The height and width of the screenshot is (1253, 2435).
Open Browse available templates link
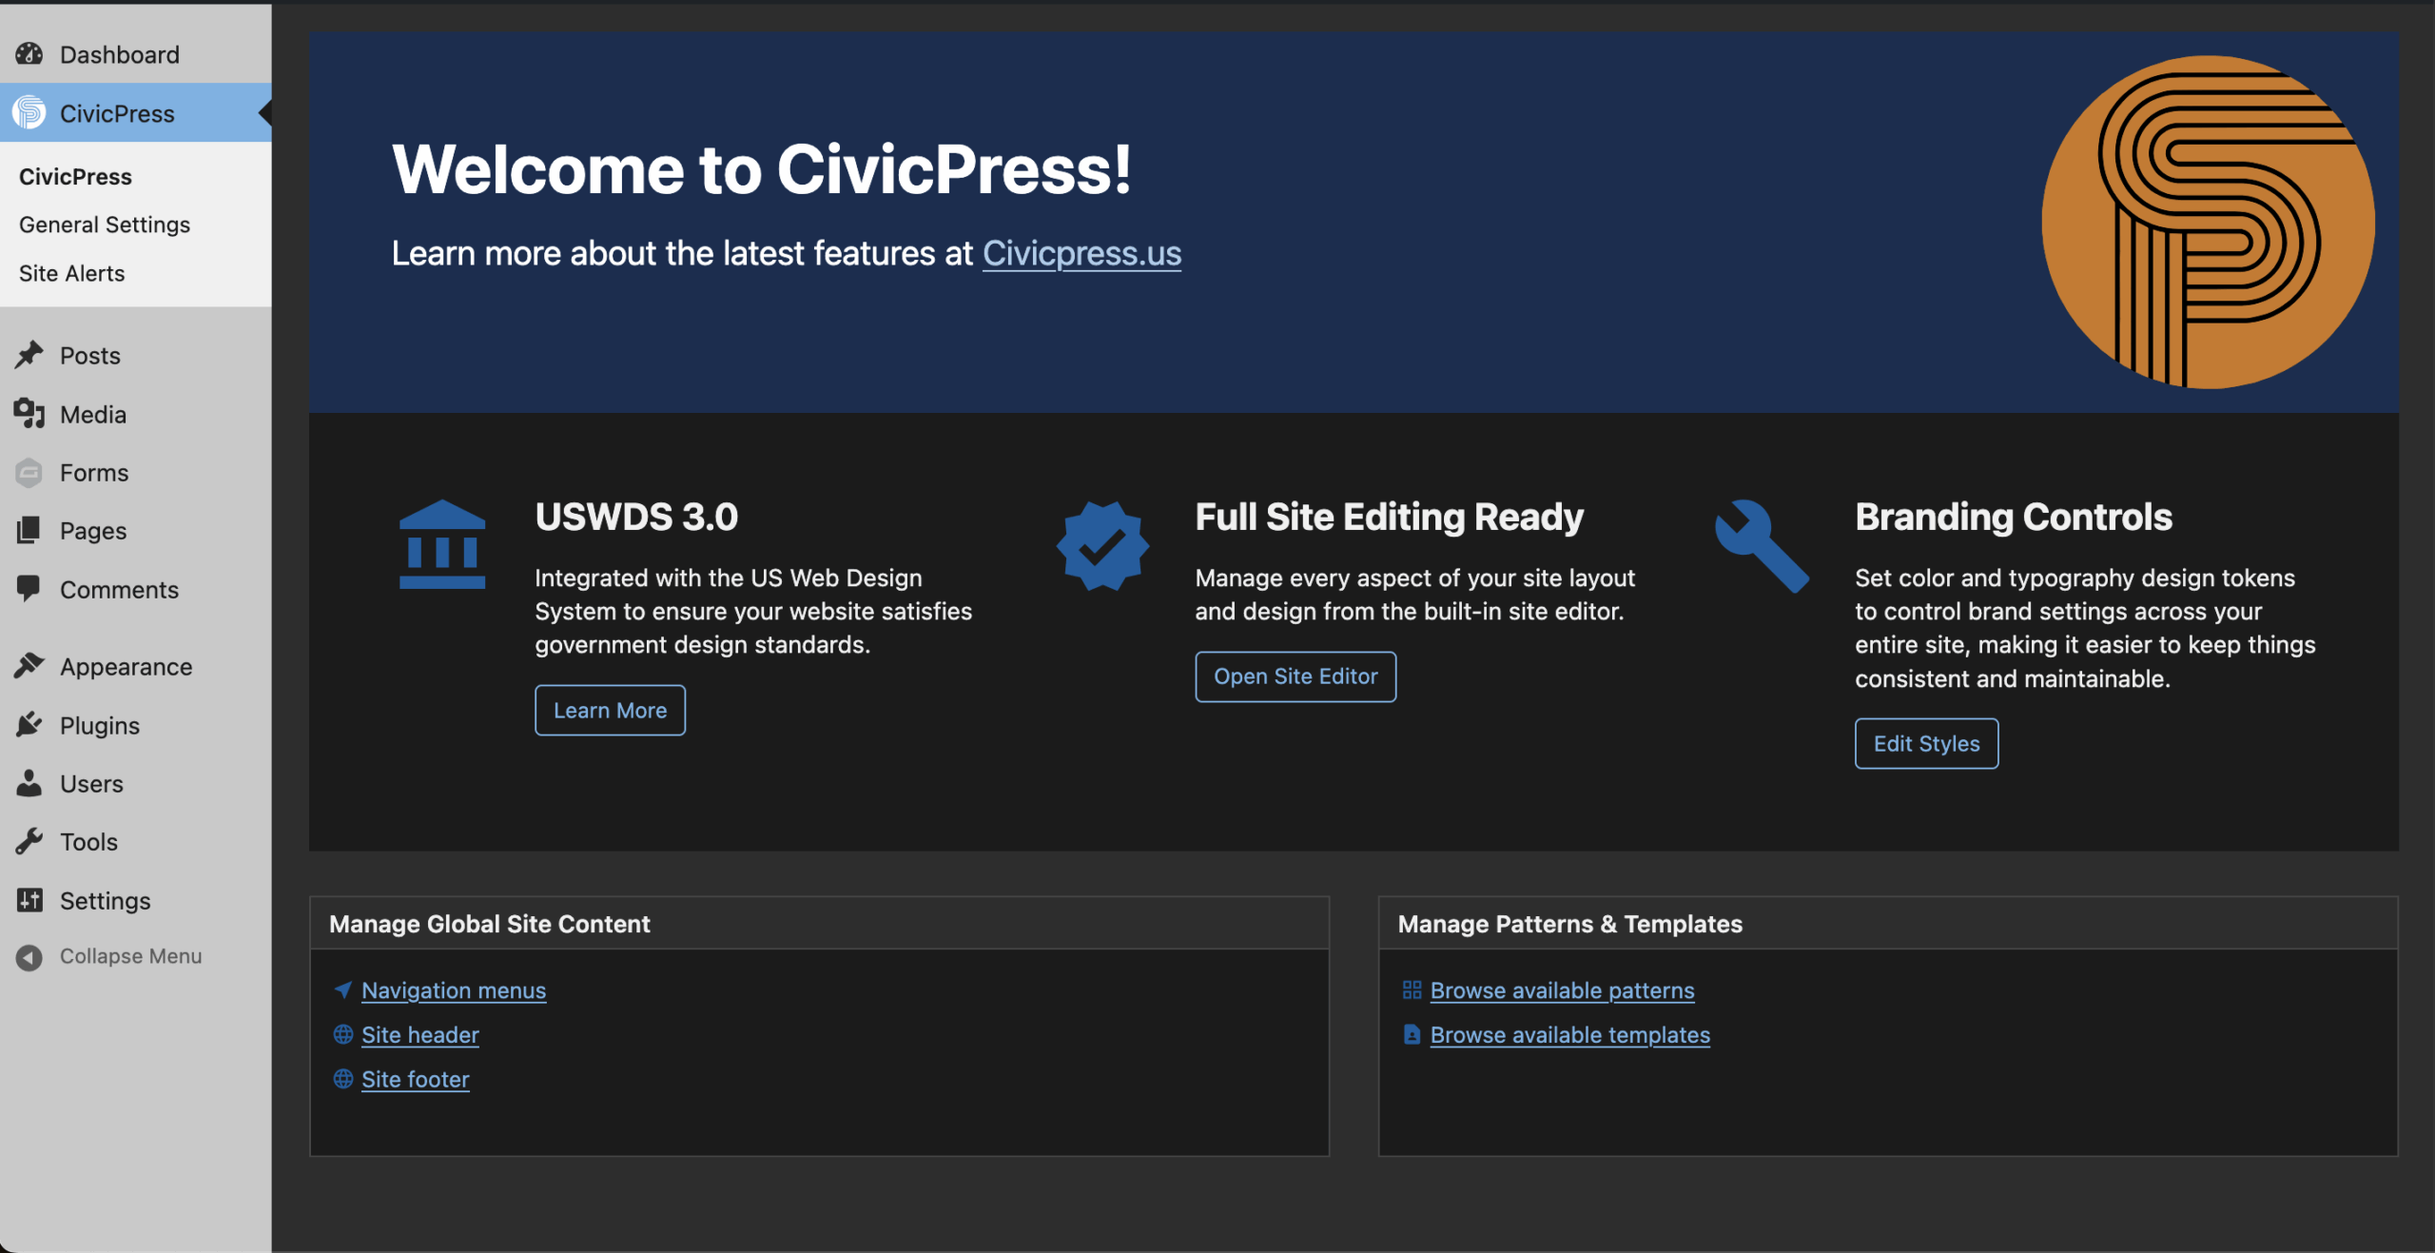[1569, 1034]
